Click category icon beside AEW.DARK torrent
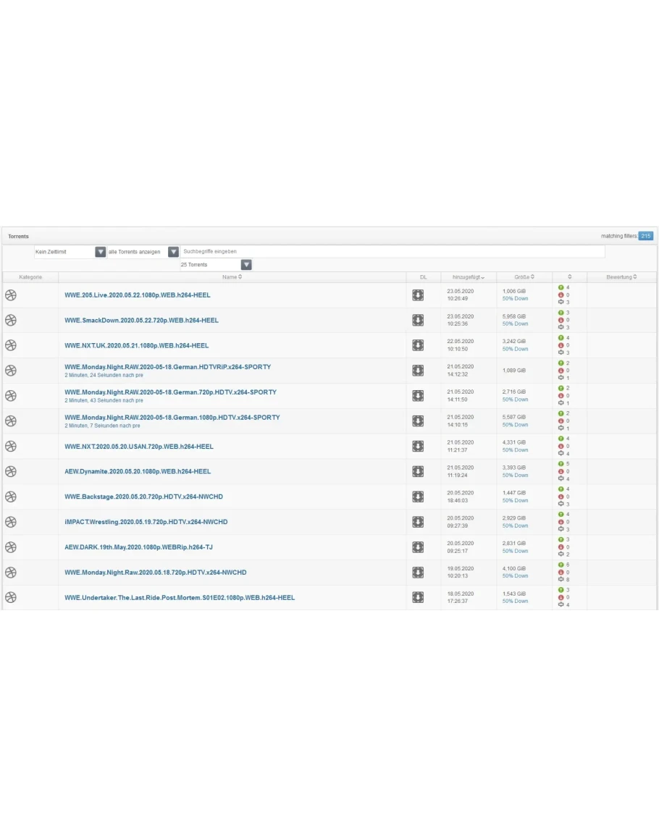Screen dimensions: 659x836 [11, 547]
